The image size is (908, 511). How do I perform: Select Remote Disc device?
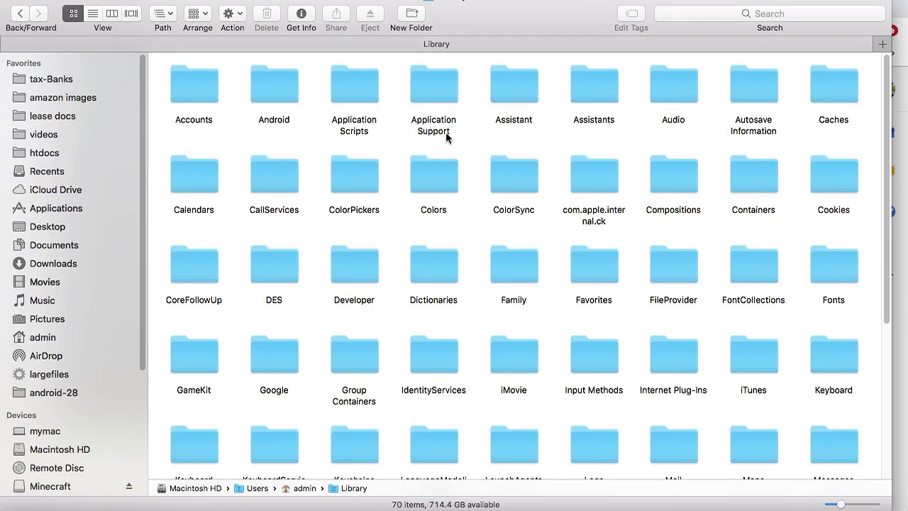57,468
